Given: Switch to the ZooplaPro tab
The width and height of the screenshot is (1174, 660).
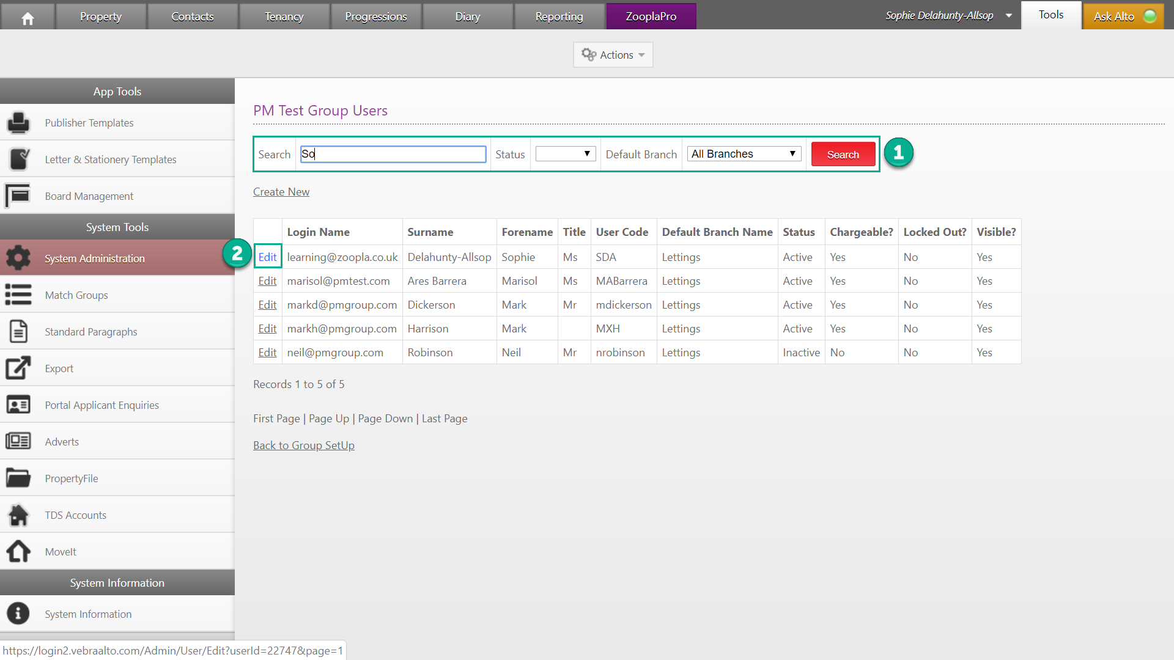Looking at the screenshot, I should 651,16.
